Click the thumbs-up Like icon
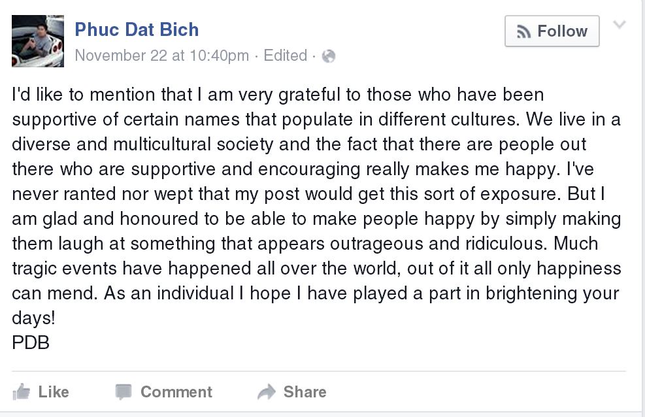Viewport: 645px width, 417px height. click(22, 392)
